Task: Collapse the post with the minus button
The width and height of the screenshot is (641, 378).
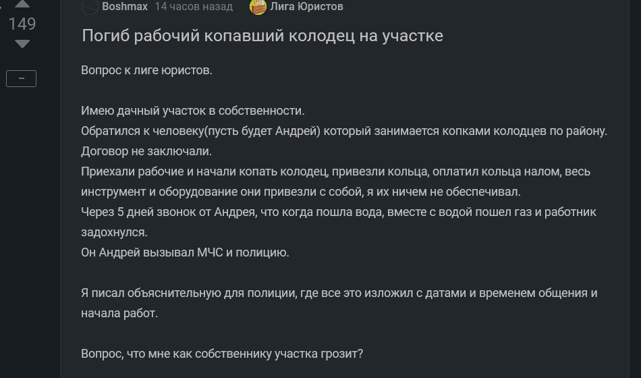Action: click(22, 78)
